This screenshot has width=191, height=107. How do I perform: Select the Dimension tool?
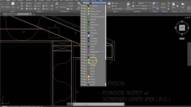coord(63,5)
